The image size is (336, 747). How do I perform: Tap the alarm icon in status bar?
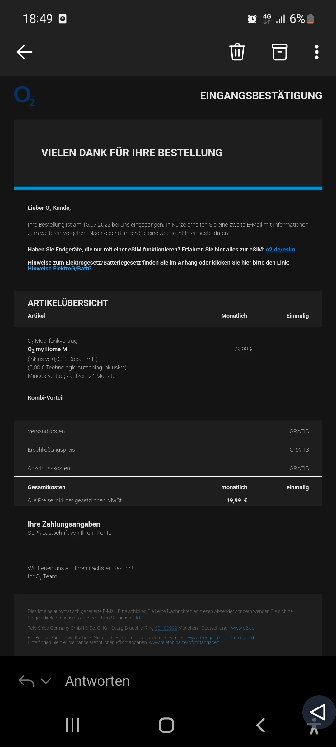click(x=252, y=19)
